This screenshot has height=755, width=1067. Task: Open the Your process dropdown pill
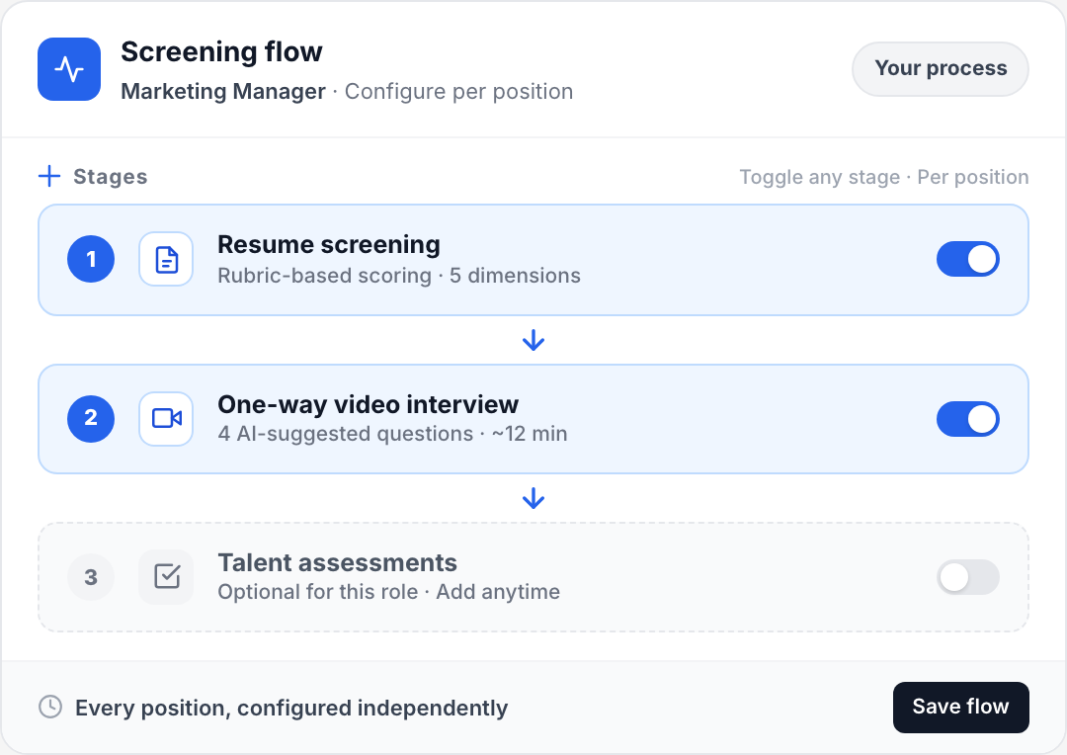940,69
